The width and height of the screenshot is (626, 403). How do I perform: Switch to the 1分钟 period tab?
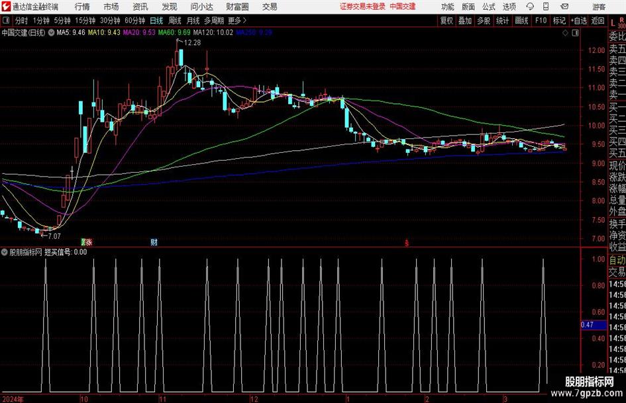coord(41,21)
